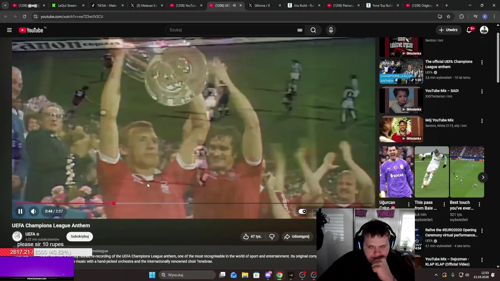Open the Chrome extensions puzzle icon

(461, 16)
